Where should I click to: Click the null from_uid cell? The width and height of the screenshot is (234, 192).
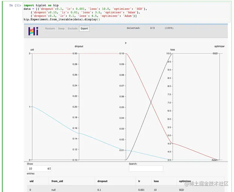point(53,190)
